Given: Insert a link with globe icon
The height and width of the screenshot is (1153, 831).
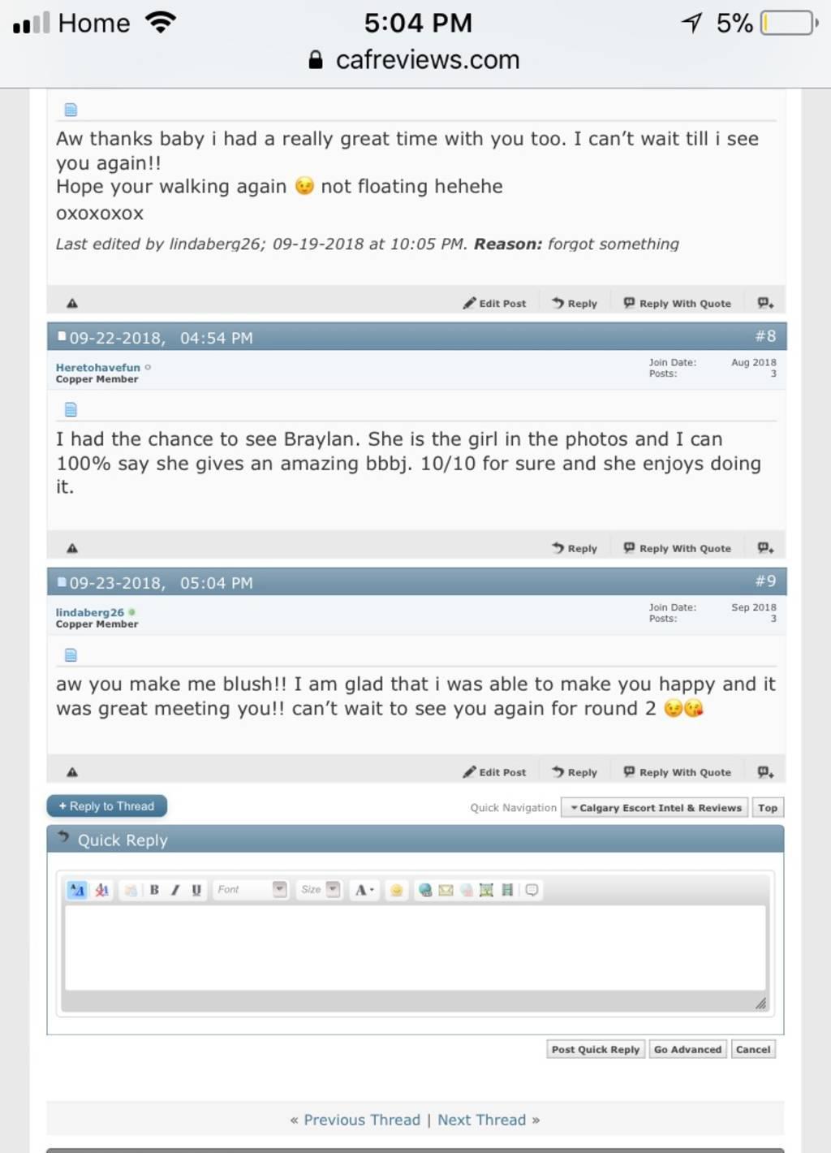Looking at the screenshot, I should coord(425,890).
